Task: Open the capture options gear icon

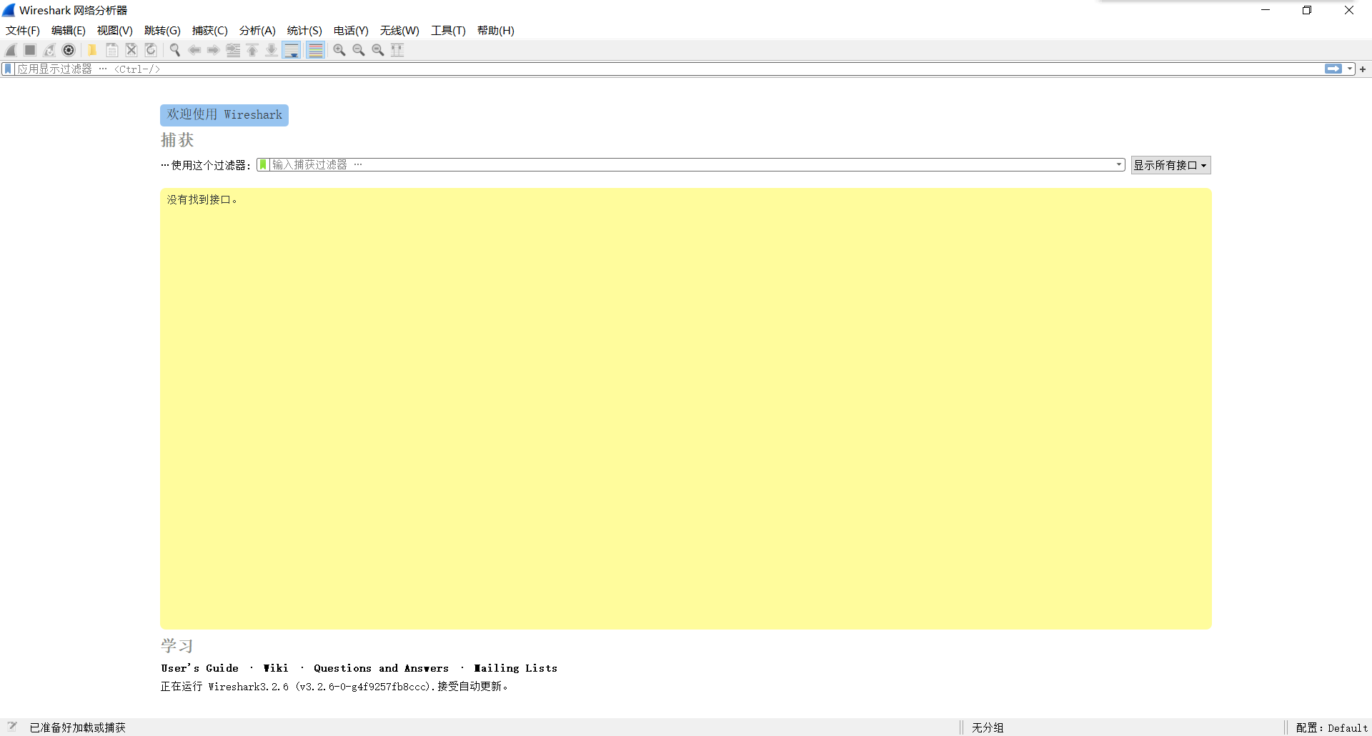Action: click(x=69, y=50)
